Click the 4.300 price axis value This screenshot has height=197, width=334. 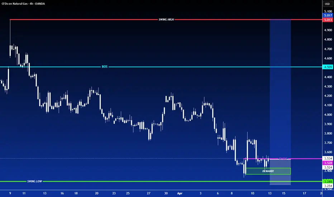(328, 86)
